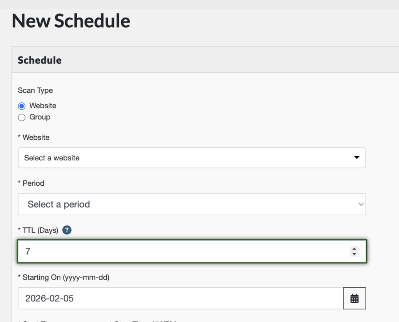Decrease TTL days with the down arrow
This screenshot has height=322, width=399.
pos(354,254)
